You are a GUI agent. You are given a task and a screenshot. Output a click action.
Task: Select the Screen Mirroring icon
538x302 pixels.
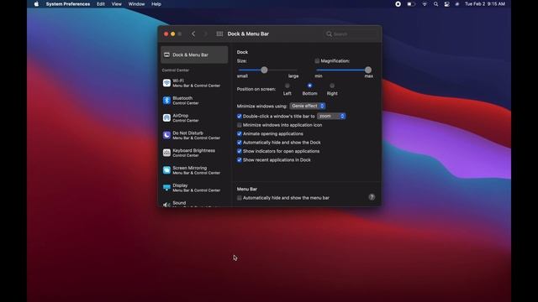coord(166,170)
